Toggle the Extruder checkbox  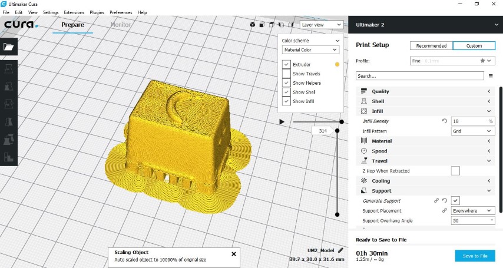[286, 64]
